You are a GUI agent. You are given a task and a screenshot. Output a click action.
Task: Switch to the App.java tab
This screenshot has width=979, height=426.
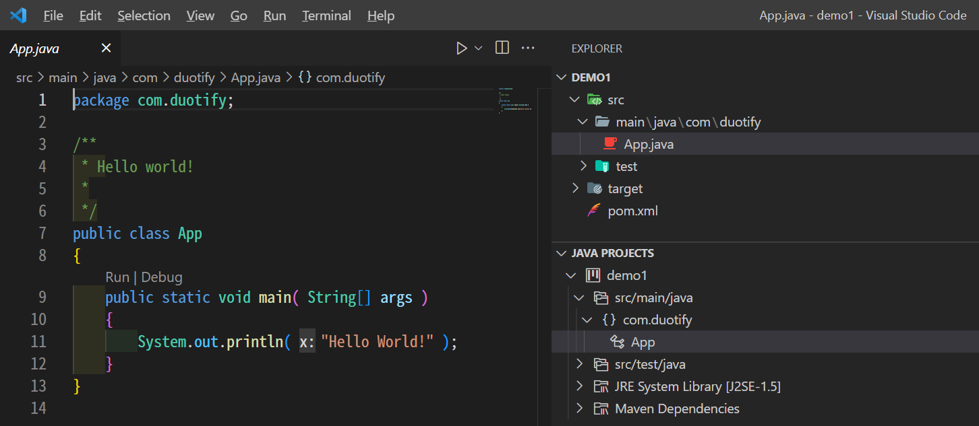point(60,48)
